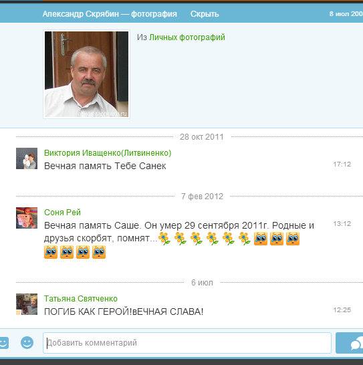Click the Добавить комментарий input field
Image resolution: width=363 pixels, height=365 pixels.
[187, 343]
